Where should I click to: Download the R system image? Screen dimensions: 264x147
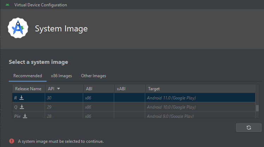[22, 98]
